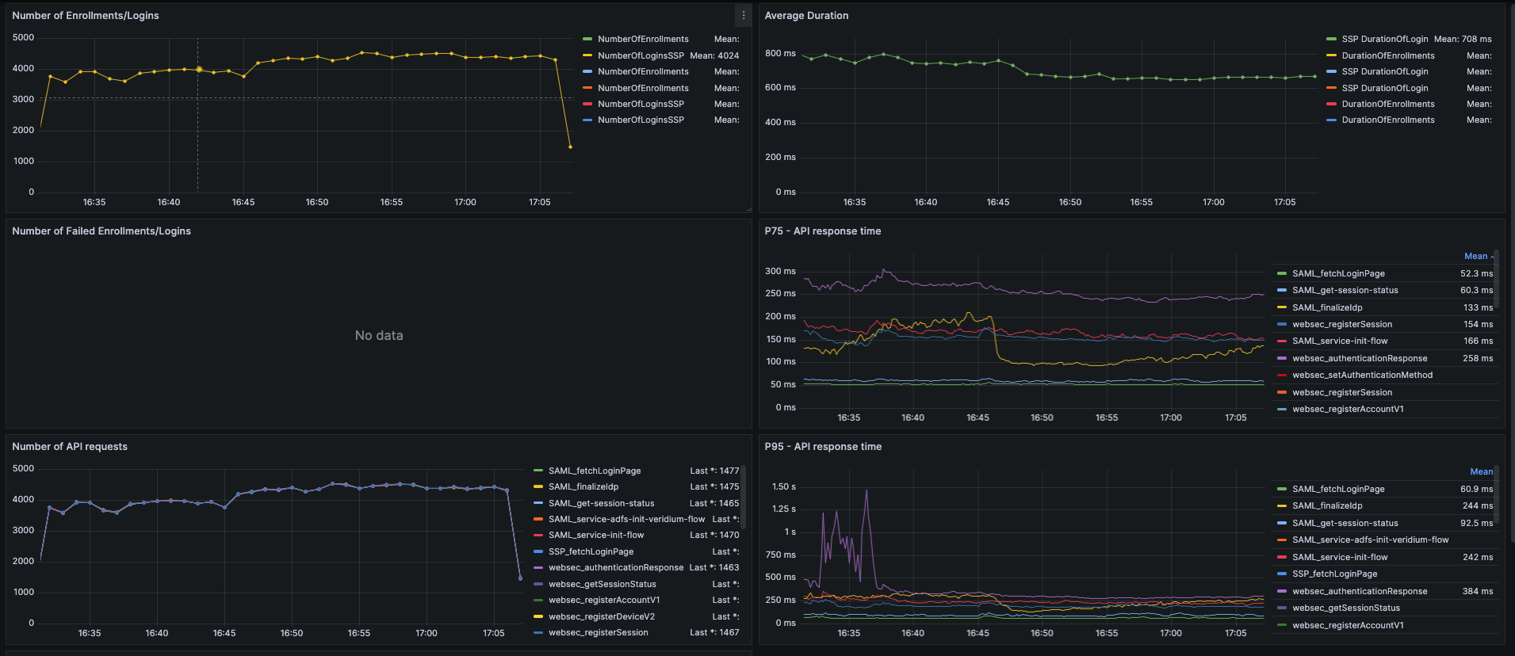Open the three-dot menu of the Enrollments/Logins panel
This screenshot has height=656, width=1515.
[x=743, y=15]
